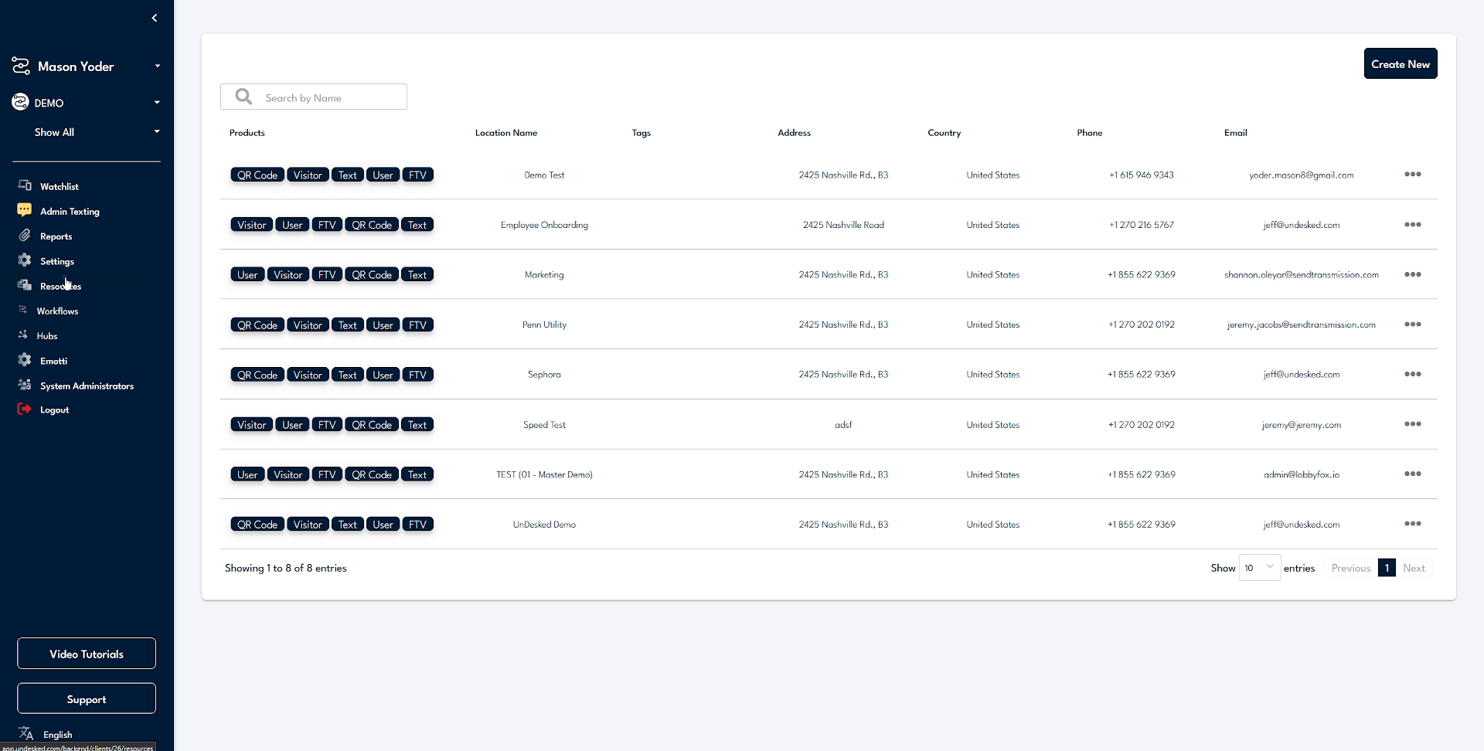
Task: Click the Create New button
Action: tap(1400, 63)
